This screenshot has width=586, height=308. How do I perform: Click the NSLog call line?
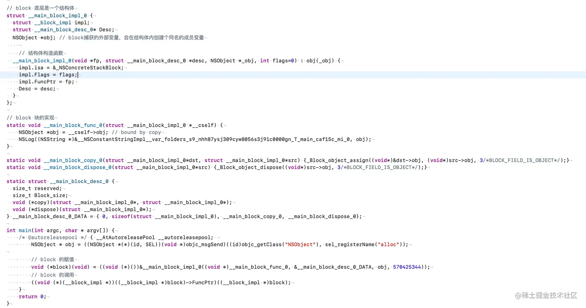pos(195,139)
